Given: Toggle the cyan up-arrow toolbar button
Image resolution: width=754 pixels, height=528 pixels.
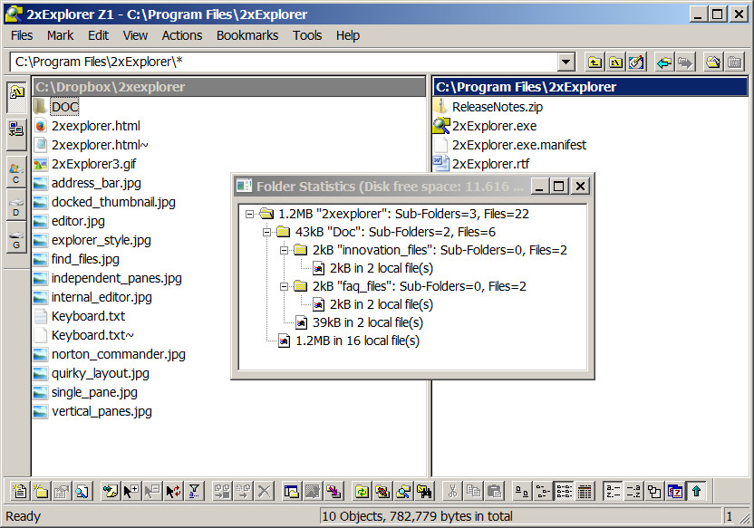Looking at the screenshot, I should (x=696, y=492).
